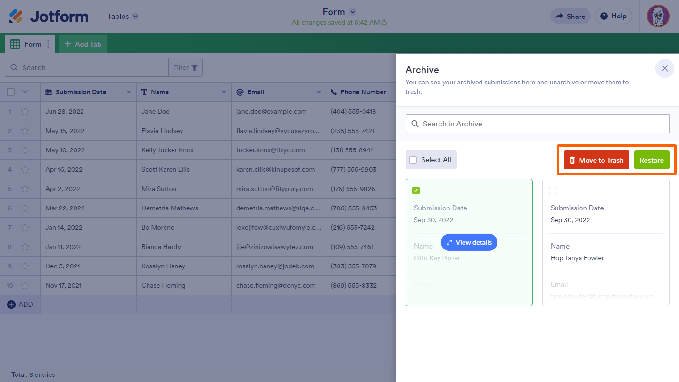The width and height of the screenshot is (679, 382).
Task: Check the Select All archive checkbox
Action: pyautogui.click(x=413, y=160)
